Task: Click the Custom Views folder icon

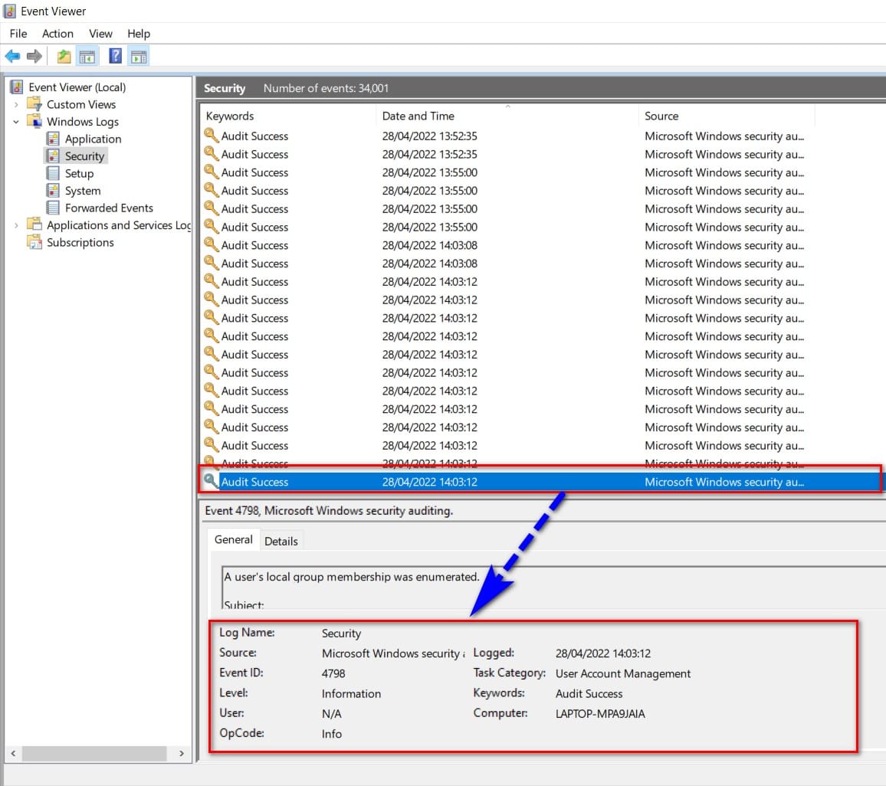Action: pos(35,104)
